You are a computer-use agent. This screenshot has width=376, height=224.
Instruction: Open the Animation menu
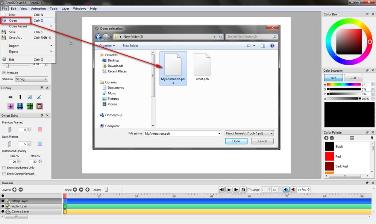[x=38, y=9]
